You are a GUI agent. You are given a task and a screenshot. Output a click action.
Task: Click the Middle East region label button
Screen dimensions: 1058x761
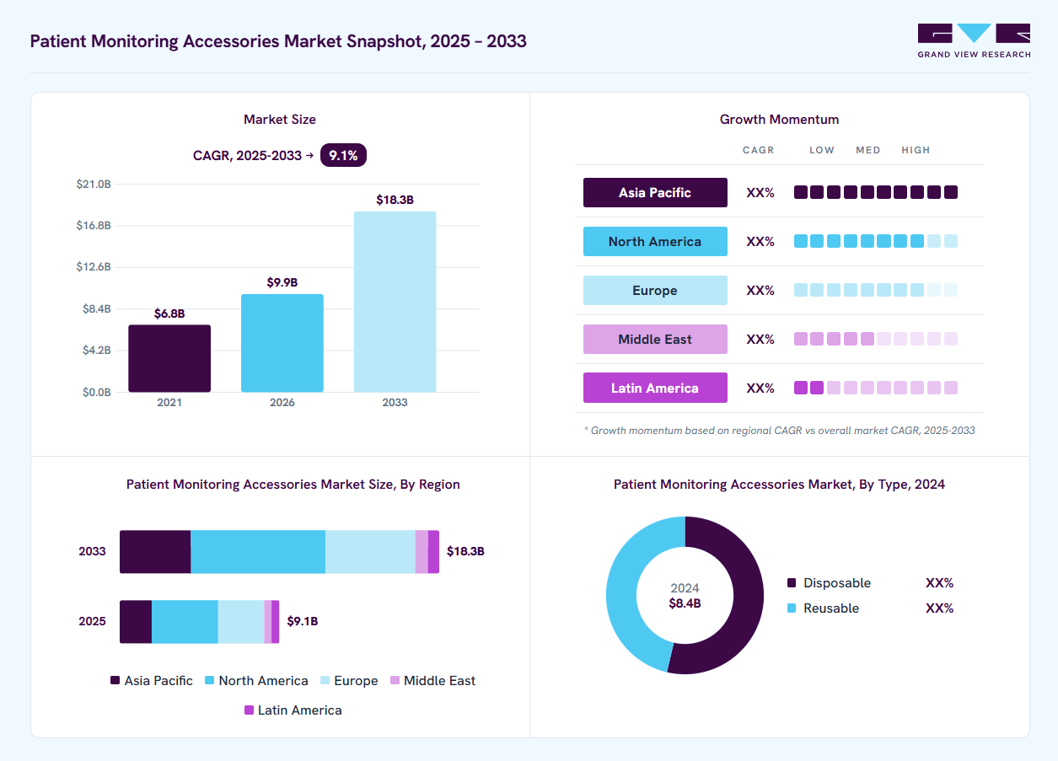(655, 339)
